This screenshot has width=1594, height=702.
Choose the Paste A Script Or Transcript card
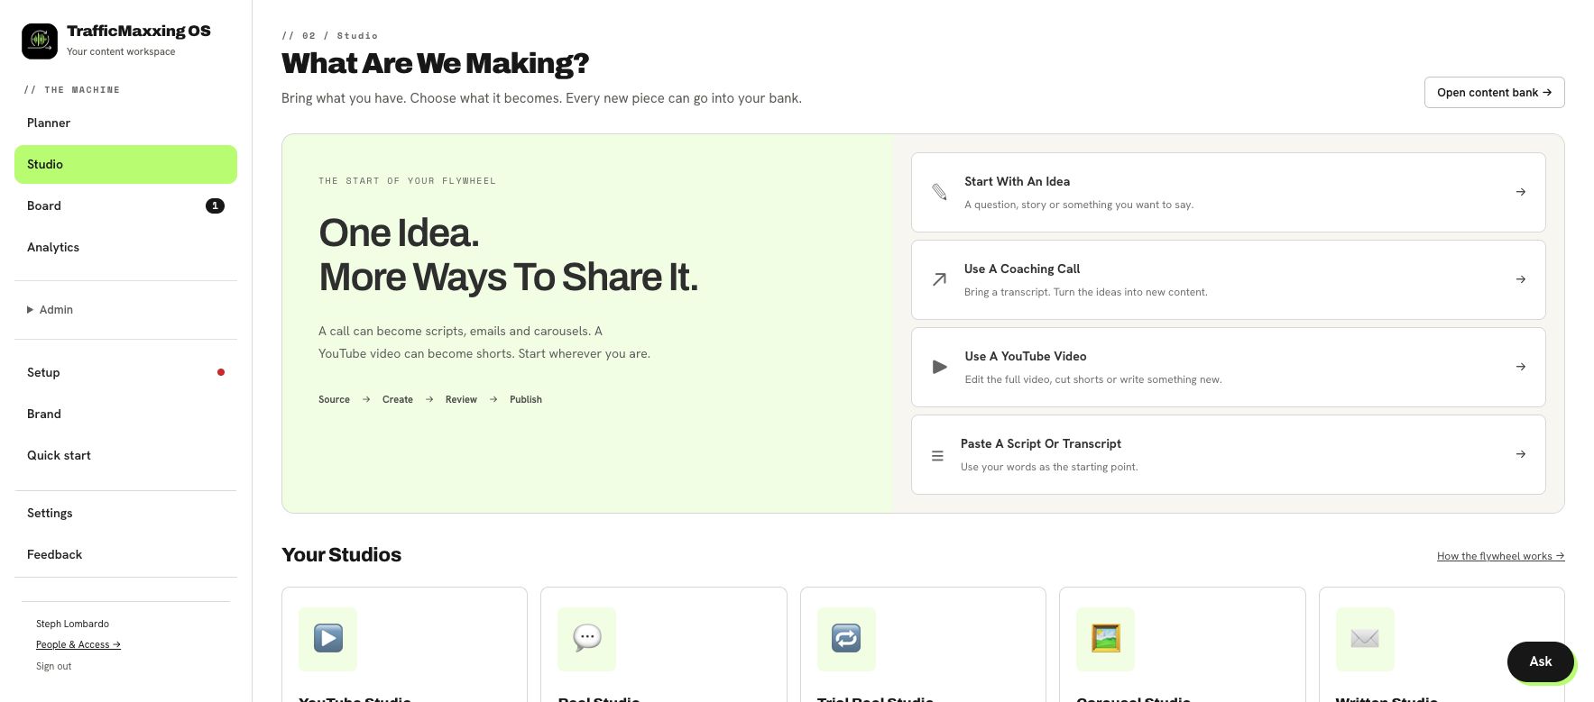click(x=1228, y=454)
